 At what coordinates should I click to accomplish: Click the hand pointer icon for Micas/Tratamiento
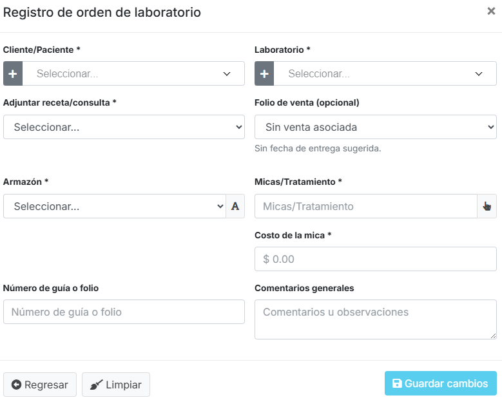pos(487,207)
